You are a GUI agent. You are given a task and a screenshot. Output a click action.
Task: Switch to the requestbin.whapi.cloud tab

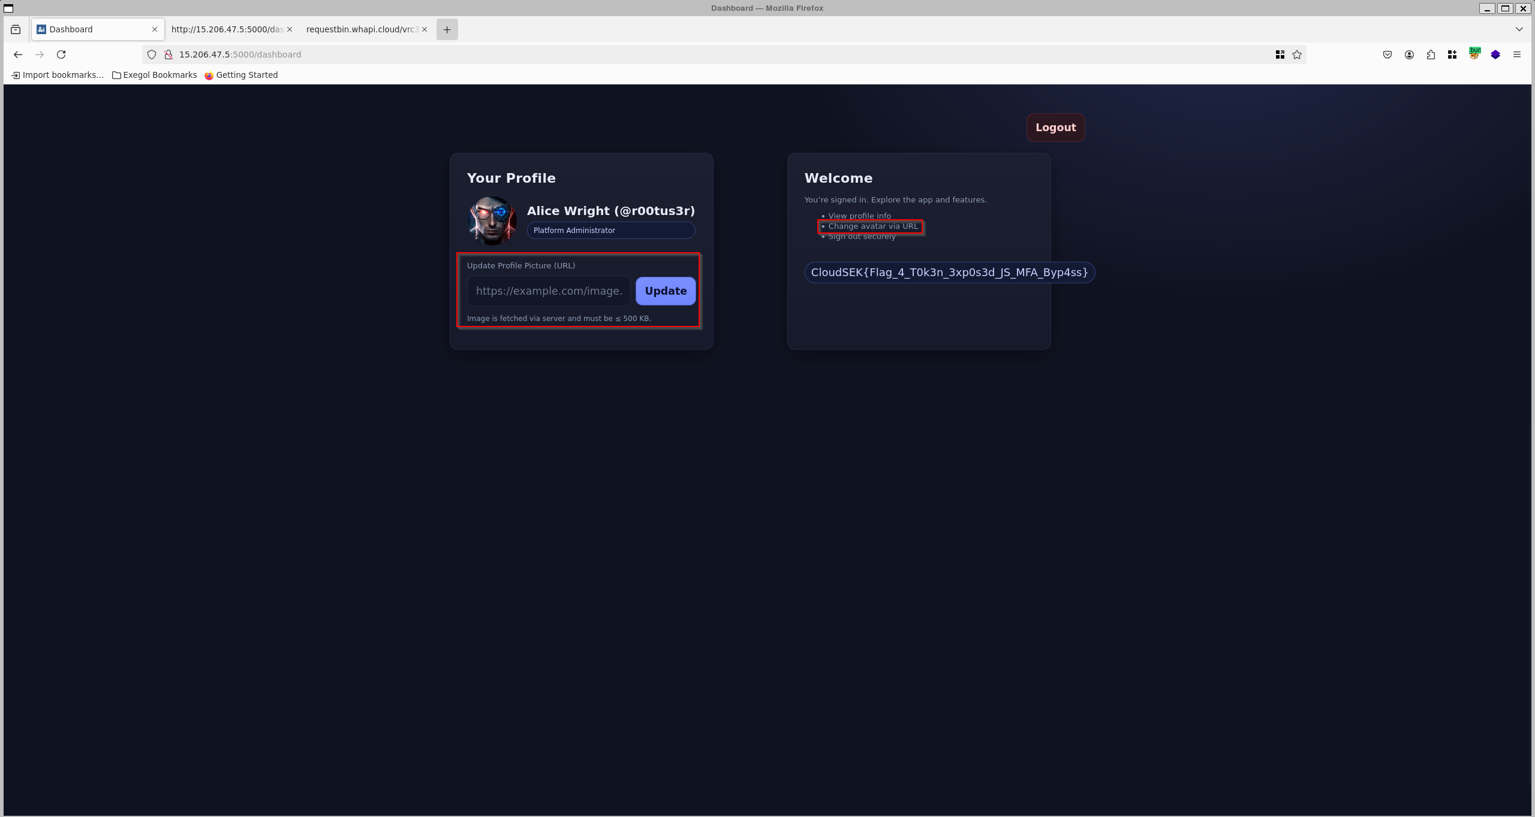pos(362,29)
